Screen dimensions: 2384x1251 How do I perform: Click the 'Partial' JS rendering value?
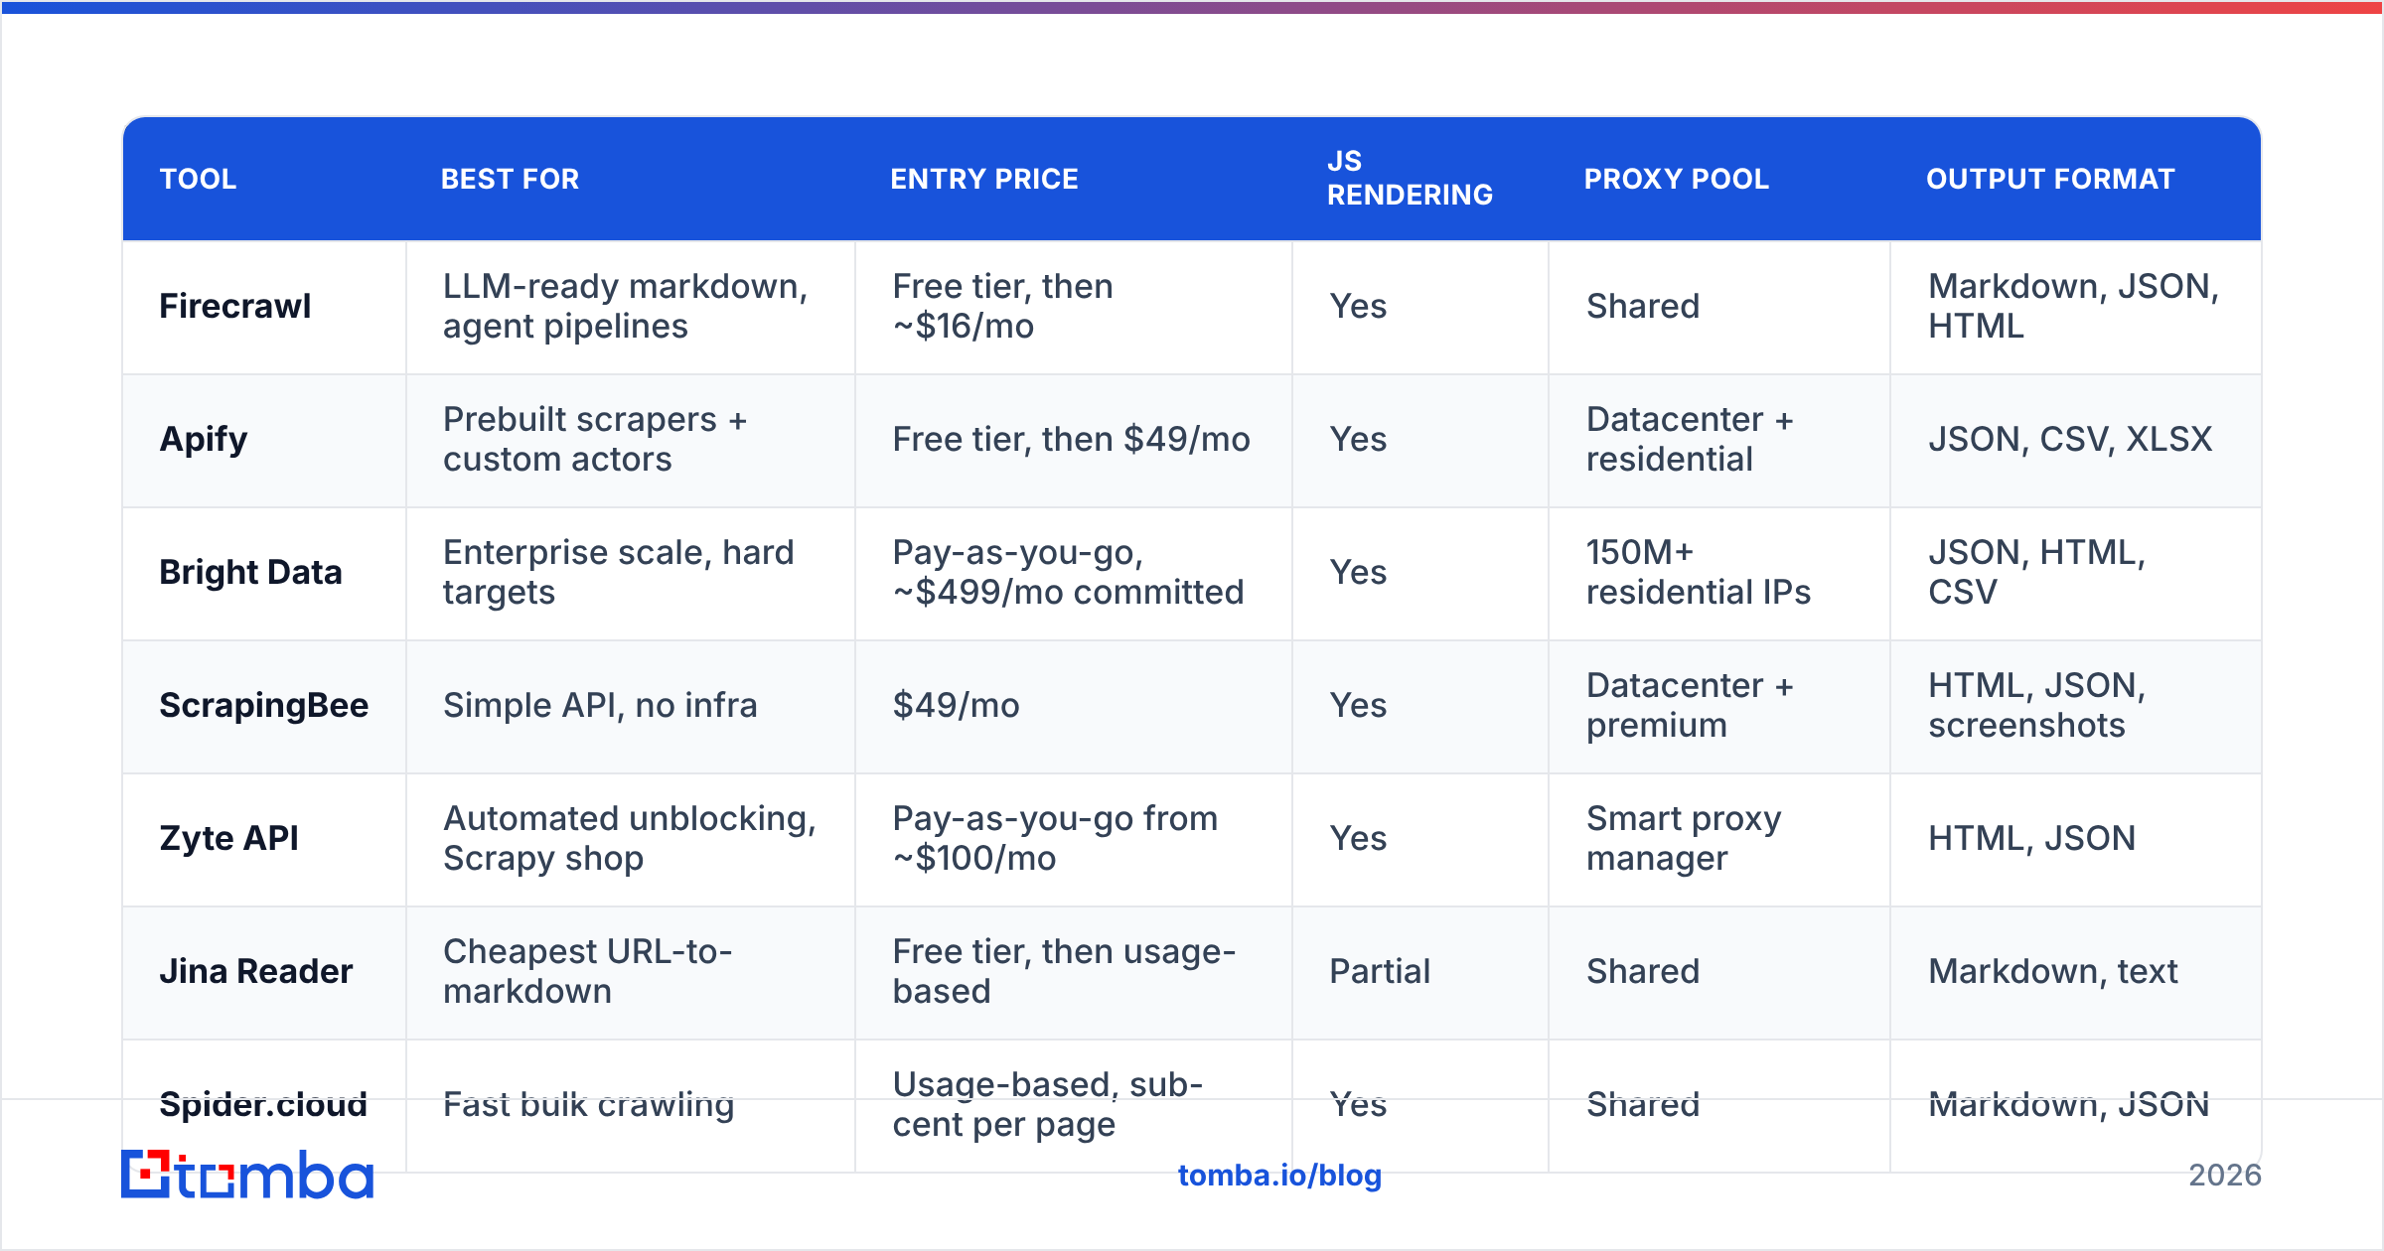point(1380,971)
